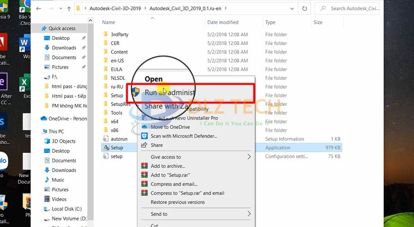Expand the address bar history dropdown

292,9
